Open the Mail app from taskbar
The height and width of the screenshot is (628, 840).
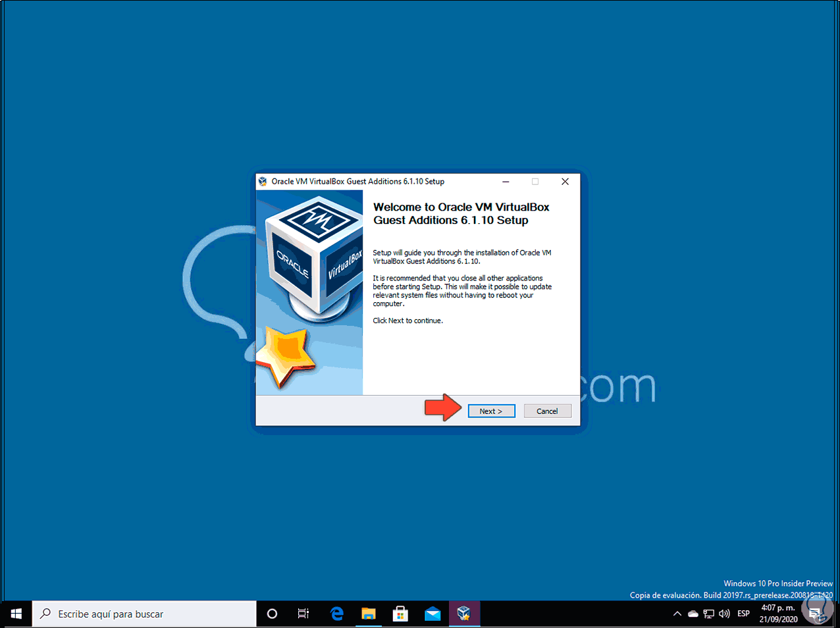(433, 614)
